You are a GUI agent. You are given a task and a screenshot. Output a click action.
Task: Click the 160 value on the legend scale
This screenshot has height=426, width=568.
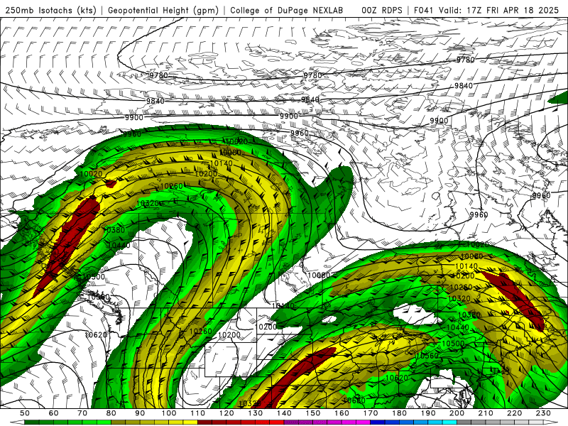point(342,413)
